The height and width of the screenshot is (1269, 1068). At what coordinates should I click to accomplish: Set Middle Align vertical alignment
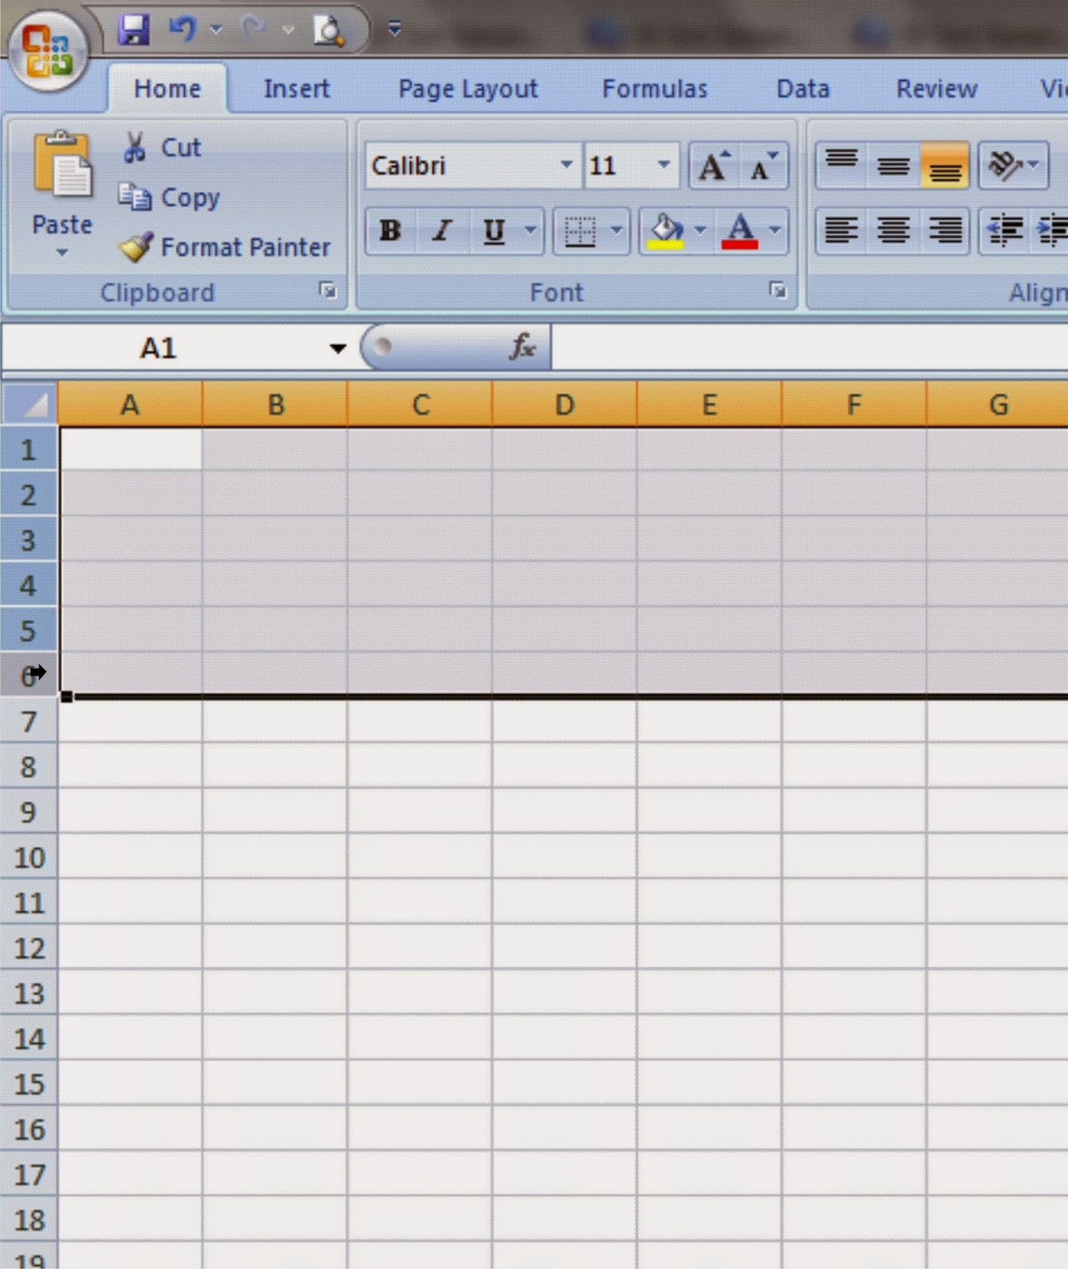click(894, 166)
